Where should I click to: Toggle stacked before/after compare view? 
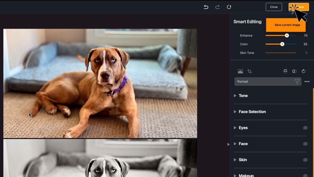point(285,71)
